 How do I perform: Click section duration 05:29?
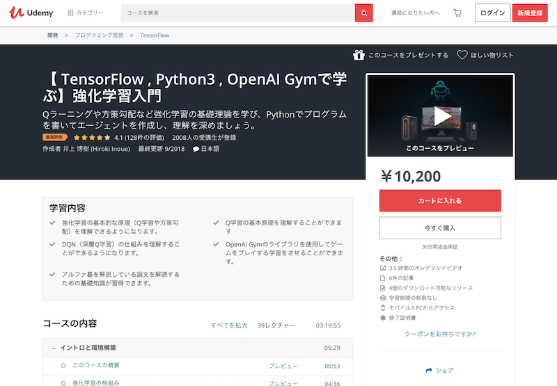click(332, 348)
